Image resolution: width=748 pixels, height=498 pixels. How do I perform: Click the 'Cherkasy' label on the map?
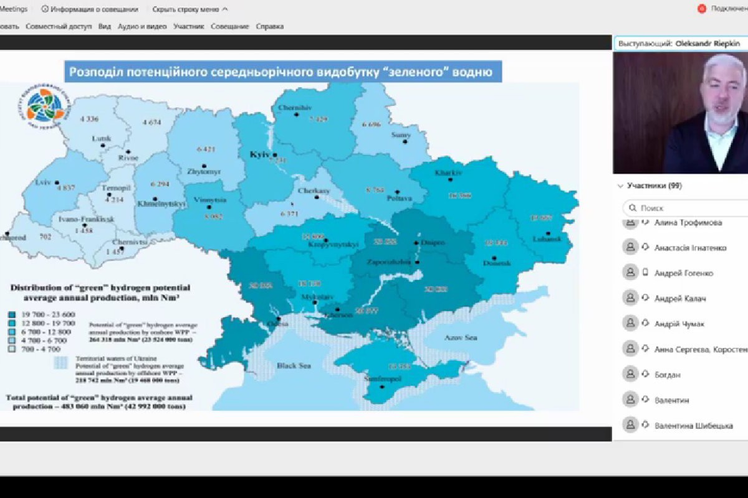coord(313,190)
